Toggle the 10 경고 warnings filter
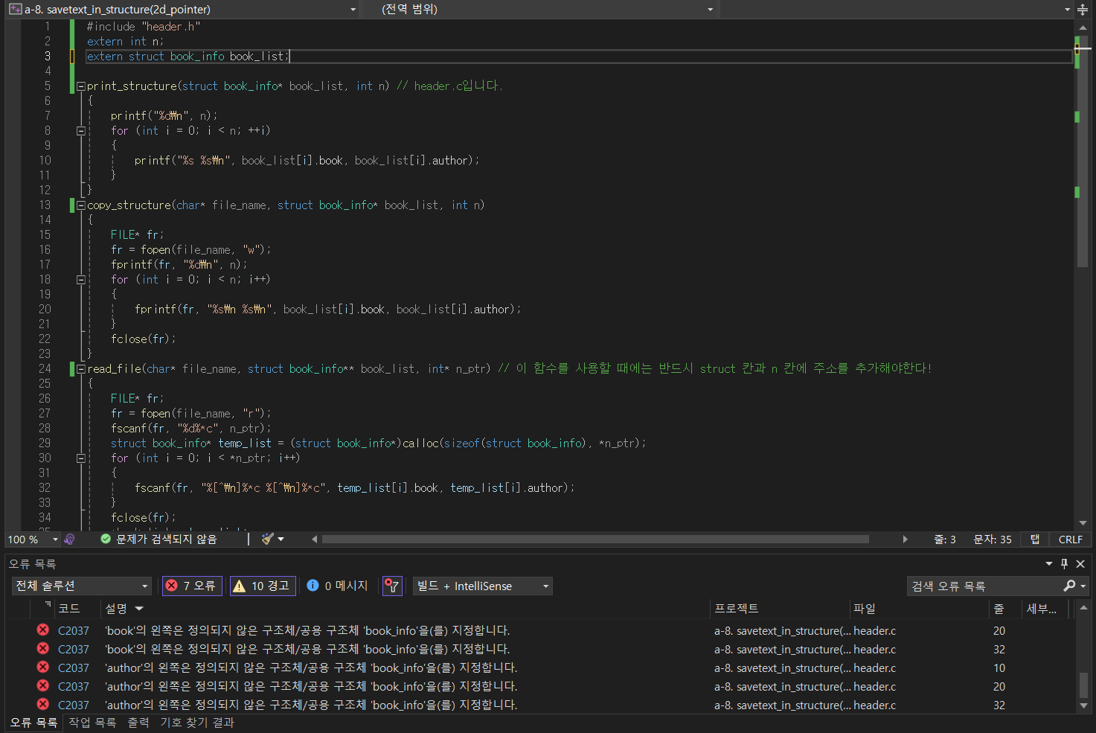 click(x=263, y=586)
